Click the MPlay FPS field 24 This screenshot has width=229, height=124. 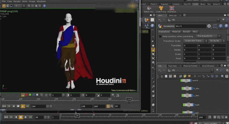pos(117,106)
